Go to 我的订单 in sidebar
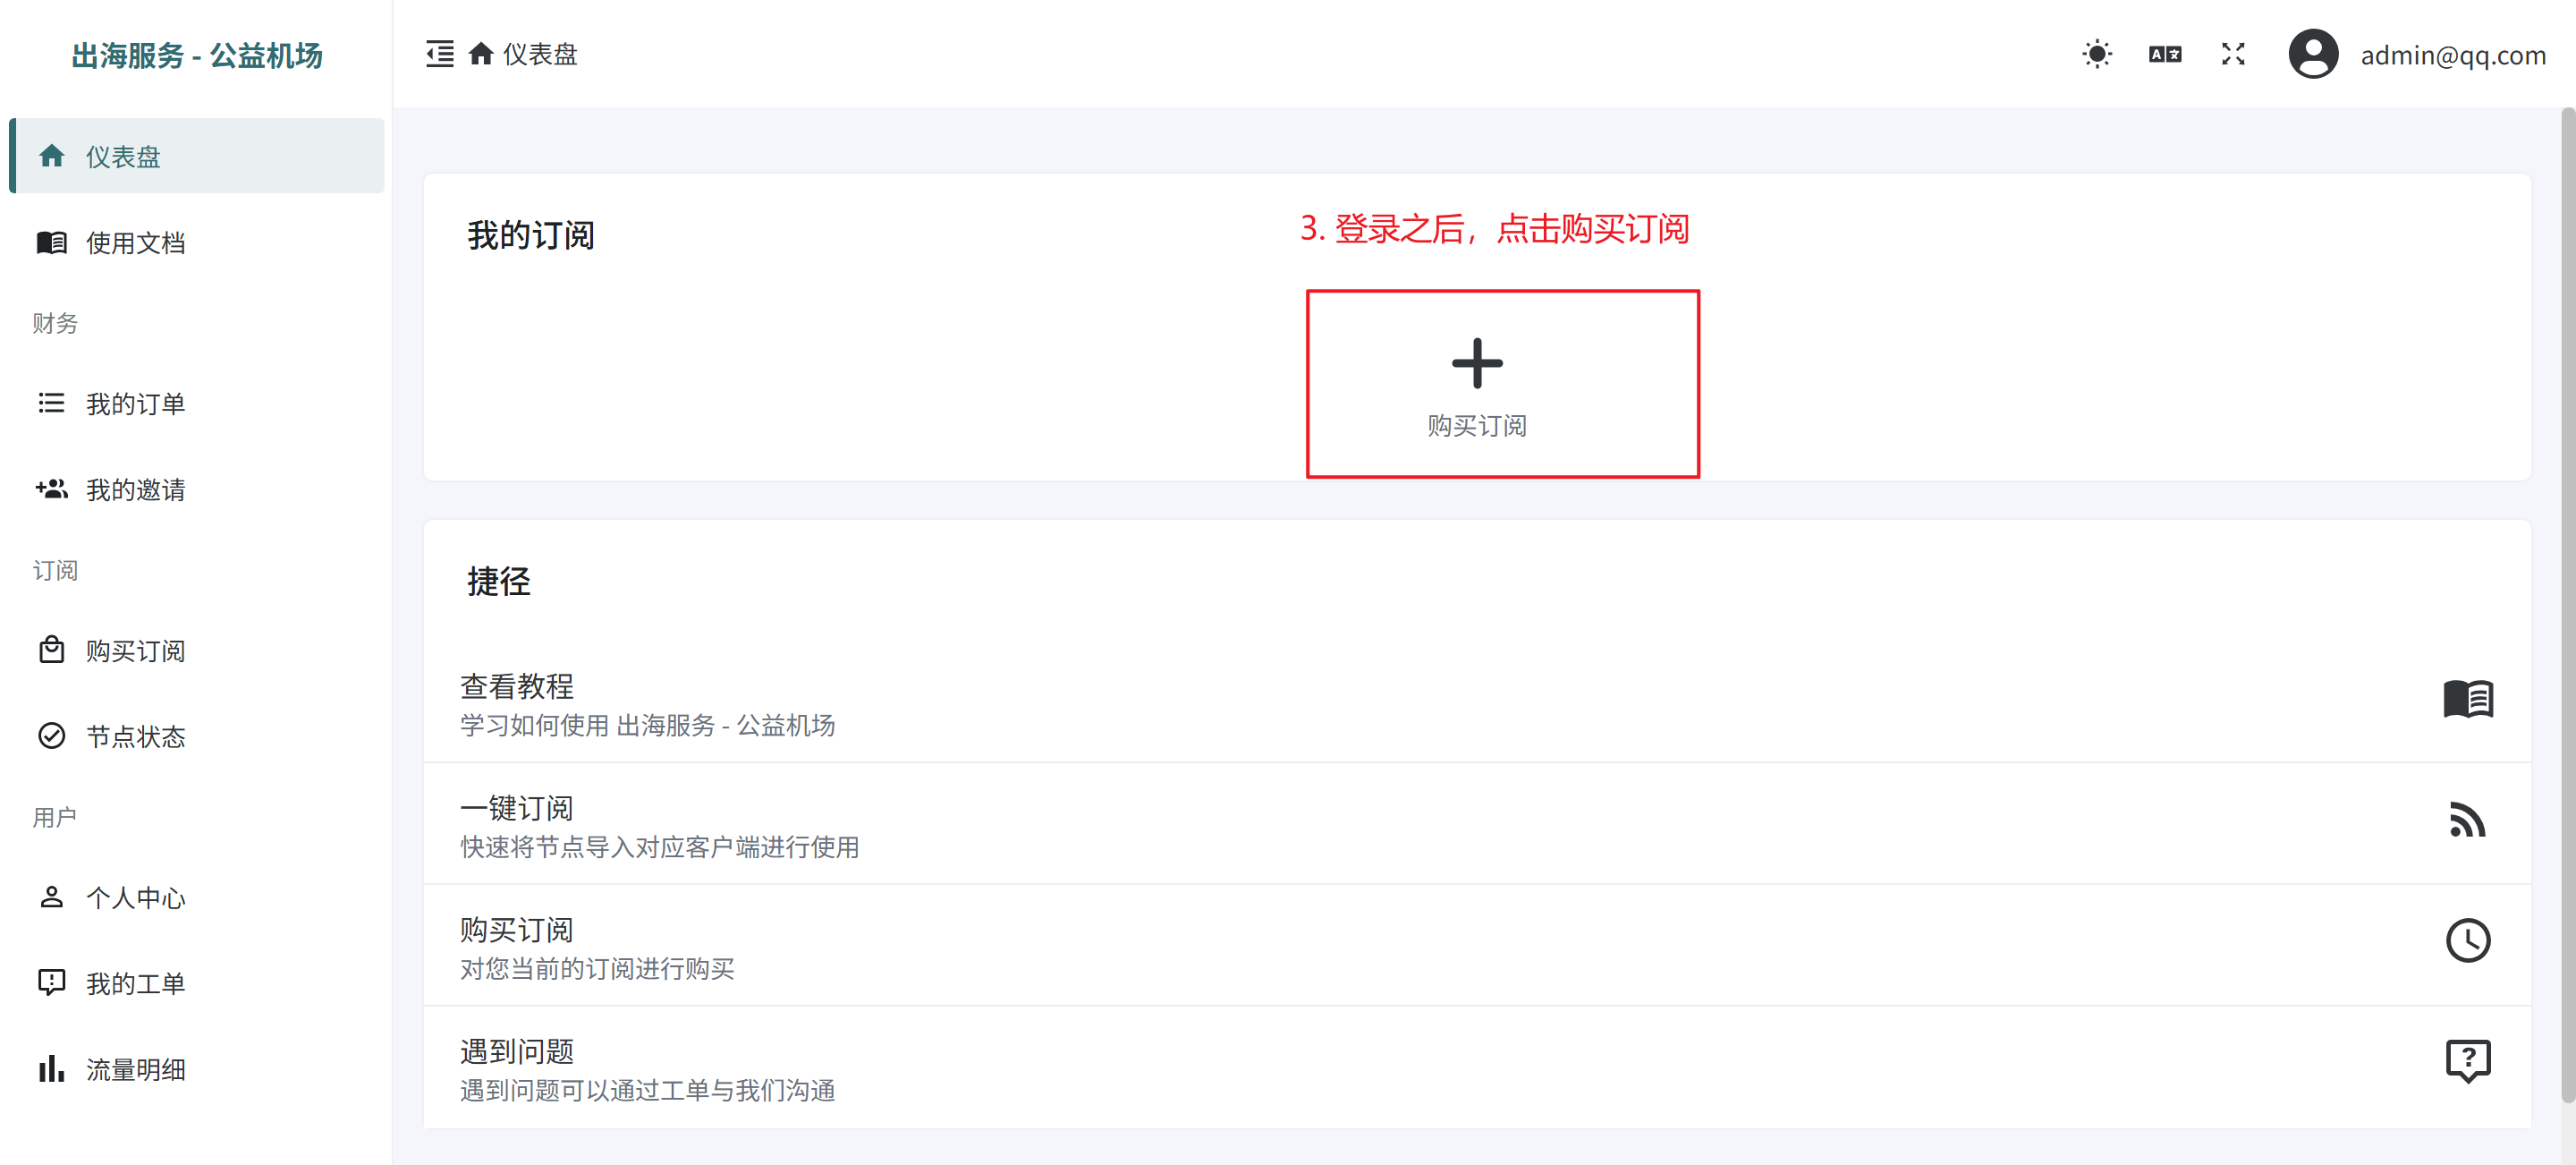Screen dimensions: 2576x1165 [x=135, y=404]
